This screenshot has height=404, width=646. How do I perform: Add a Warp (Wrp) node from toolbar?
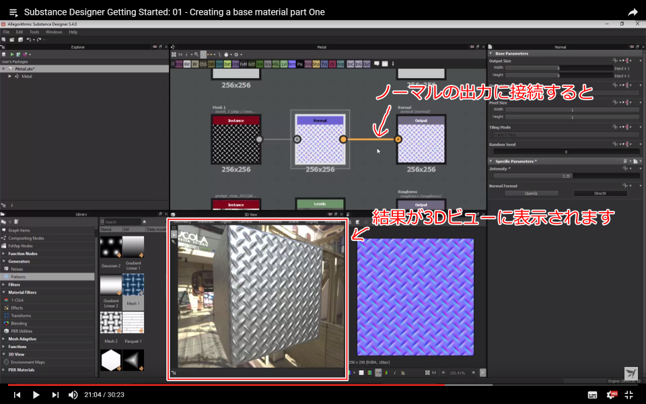[340, 64]
